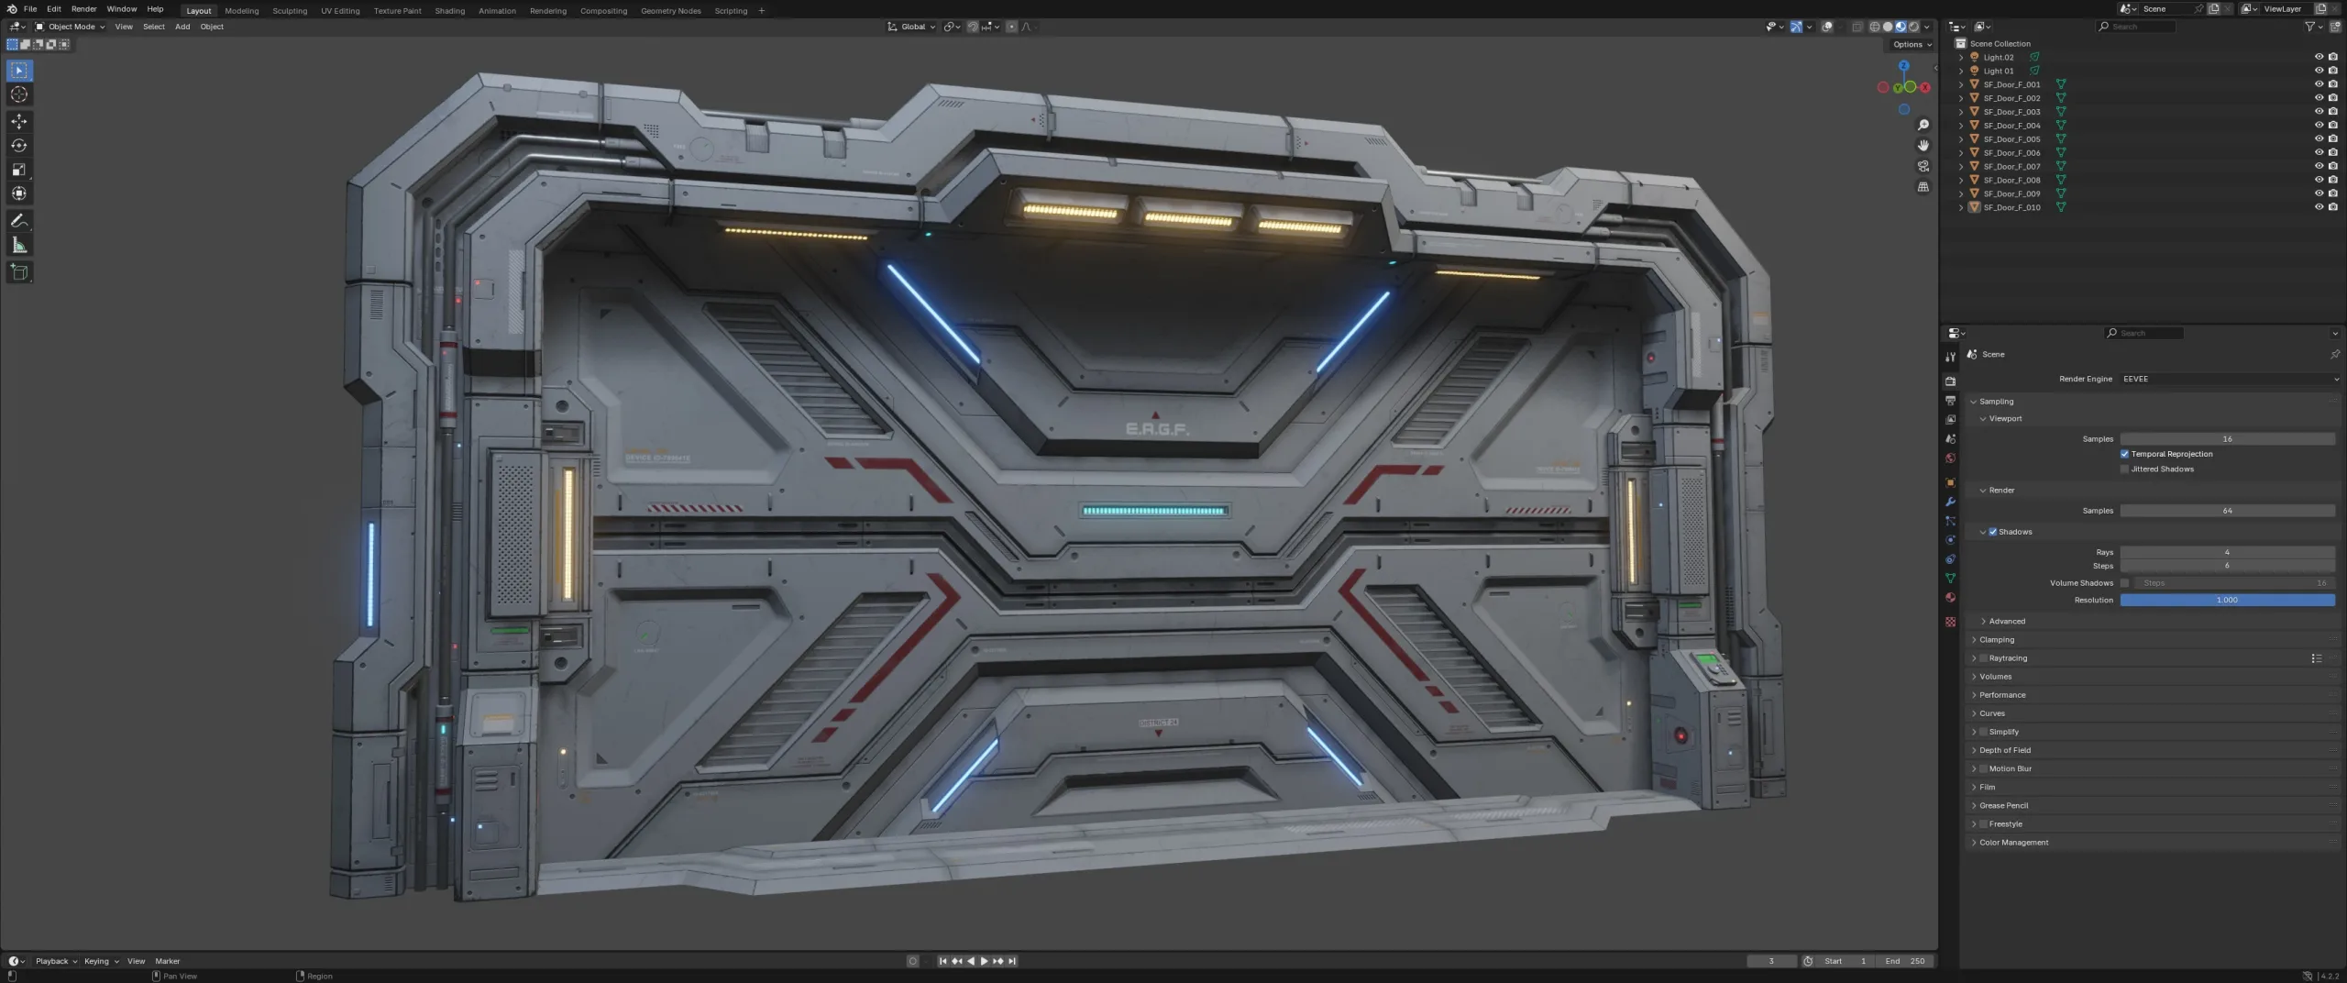Open the Modifier Properties wrench tab
2347x983 pixels.
click(x=1951, y=502)
